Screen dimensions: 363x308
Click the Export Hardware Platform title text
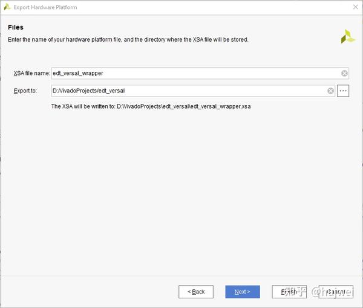click(x=45, y=7)
